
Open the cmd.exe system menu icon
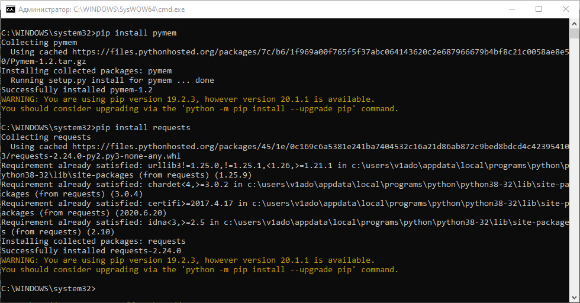[9, 9]
